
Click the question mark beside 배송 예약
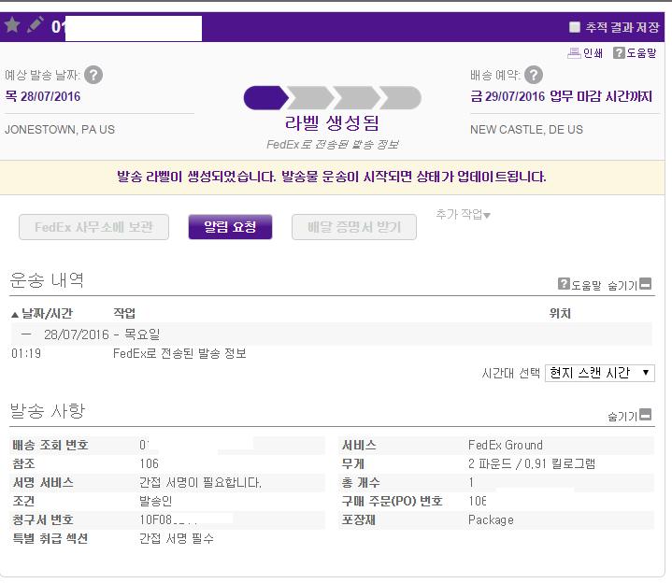pos(534,75)
